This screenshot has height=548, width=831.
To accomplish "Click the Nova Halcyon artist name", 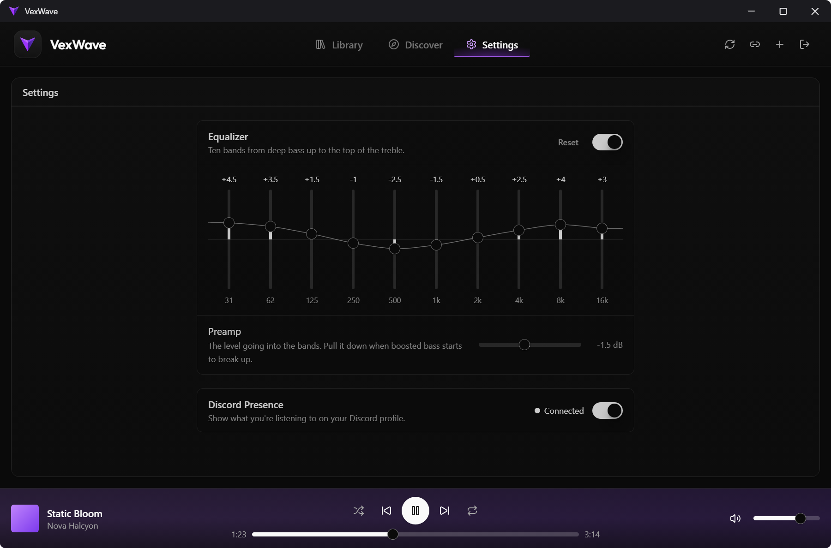I will click(72, 526).
